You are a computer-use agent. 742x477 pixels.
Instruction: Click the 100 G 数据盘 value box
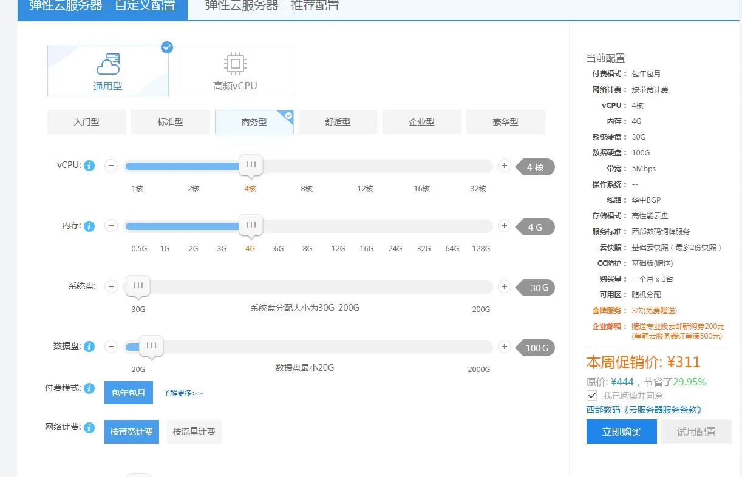click(x=536, y=348)
